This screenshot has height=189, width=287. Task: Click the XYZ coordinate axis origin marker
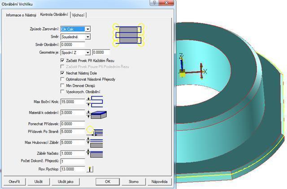pos(183,71)
